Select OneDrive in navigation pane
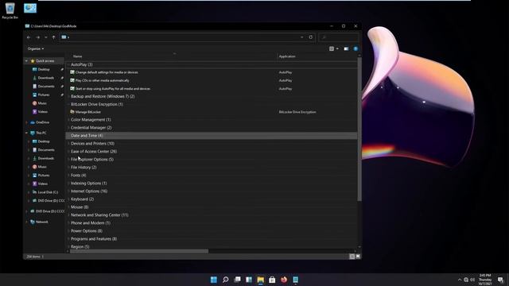 [42, 122]
